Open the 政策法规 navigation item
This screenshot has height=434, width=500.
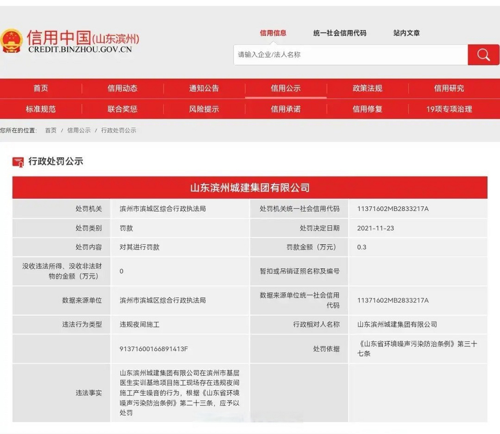(367, 88)
